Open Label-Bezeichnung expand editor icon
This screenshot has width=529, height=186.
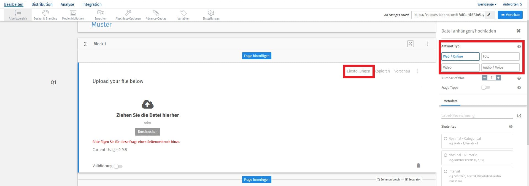click(519, 116)
